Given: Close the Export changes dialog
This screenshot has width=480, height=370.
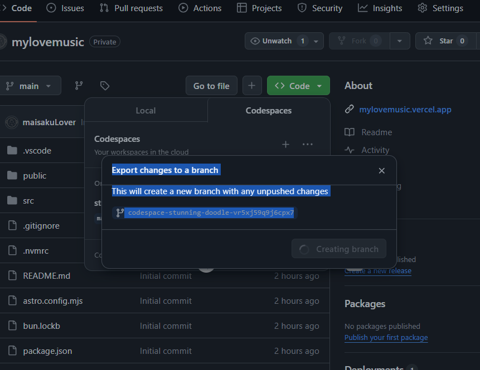Looking at the screenshot, I should (x=381, y=171).
